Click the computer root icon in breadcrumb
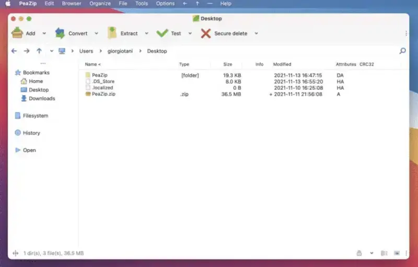This screenshot has width=418, height=267. 62,51
